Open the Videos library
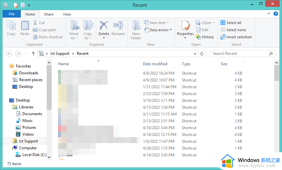282x170 pixels. pos(25,134)
